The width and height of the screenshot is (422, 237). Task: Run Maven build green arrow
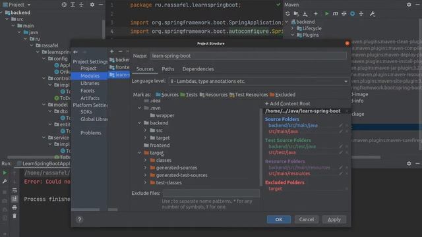pos(327,13)
